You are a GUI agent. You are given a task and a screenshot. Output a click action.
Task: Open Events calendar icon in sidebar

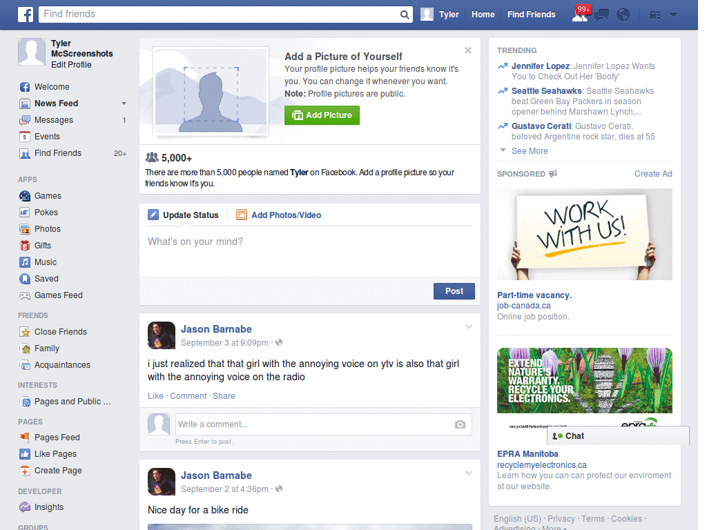tap(25, 137)
